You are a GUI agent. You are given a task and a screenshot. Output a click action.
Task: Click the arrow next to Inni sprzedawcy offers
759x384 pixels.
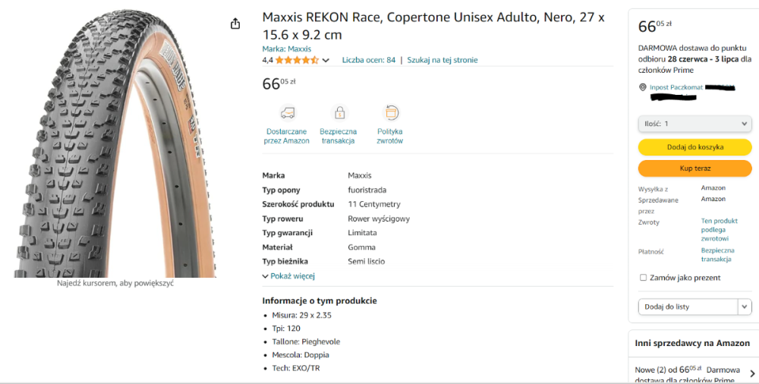pos(752,373)
